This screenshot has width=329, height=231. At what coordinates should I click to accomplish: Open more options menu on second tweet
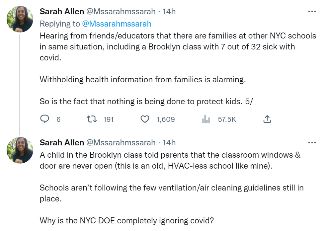coord(312,143)
